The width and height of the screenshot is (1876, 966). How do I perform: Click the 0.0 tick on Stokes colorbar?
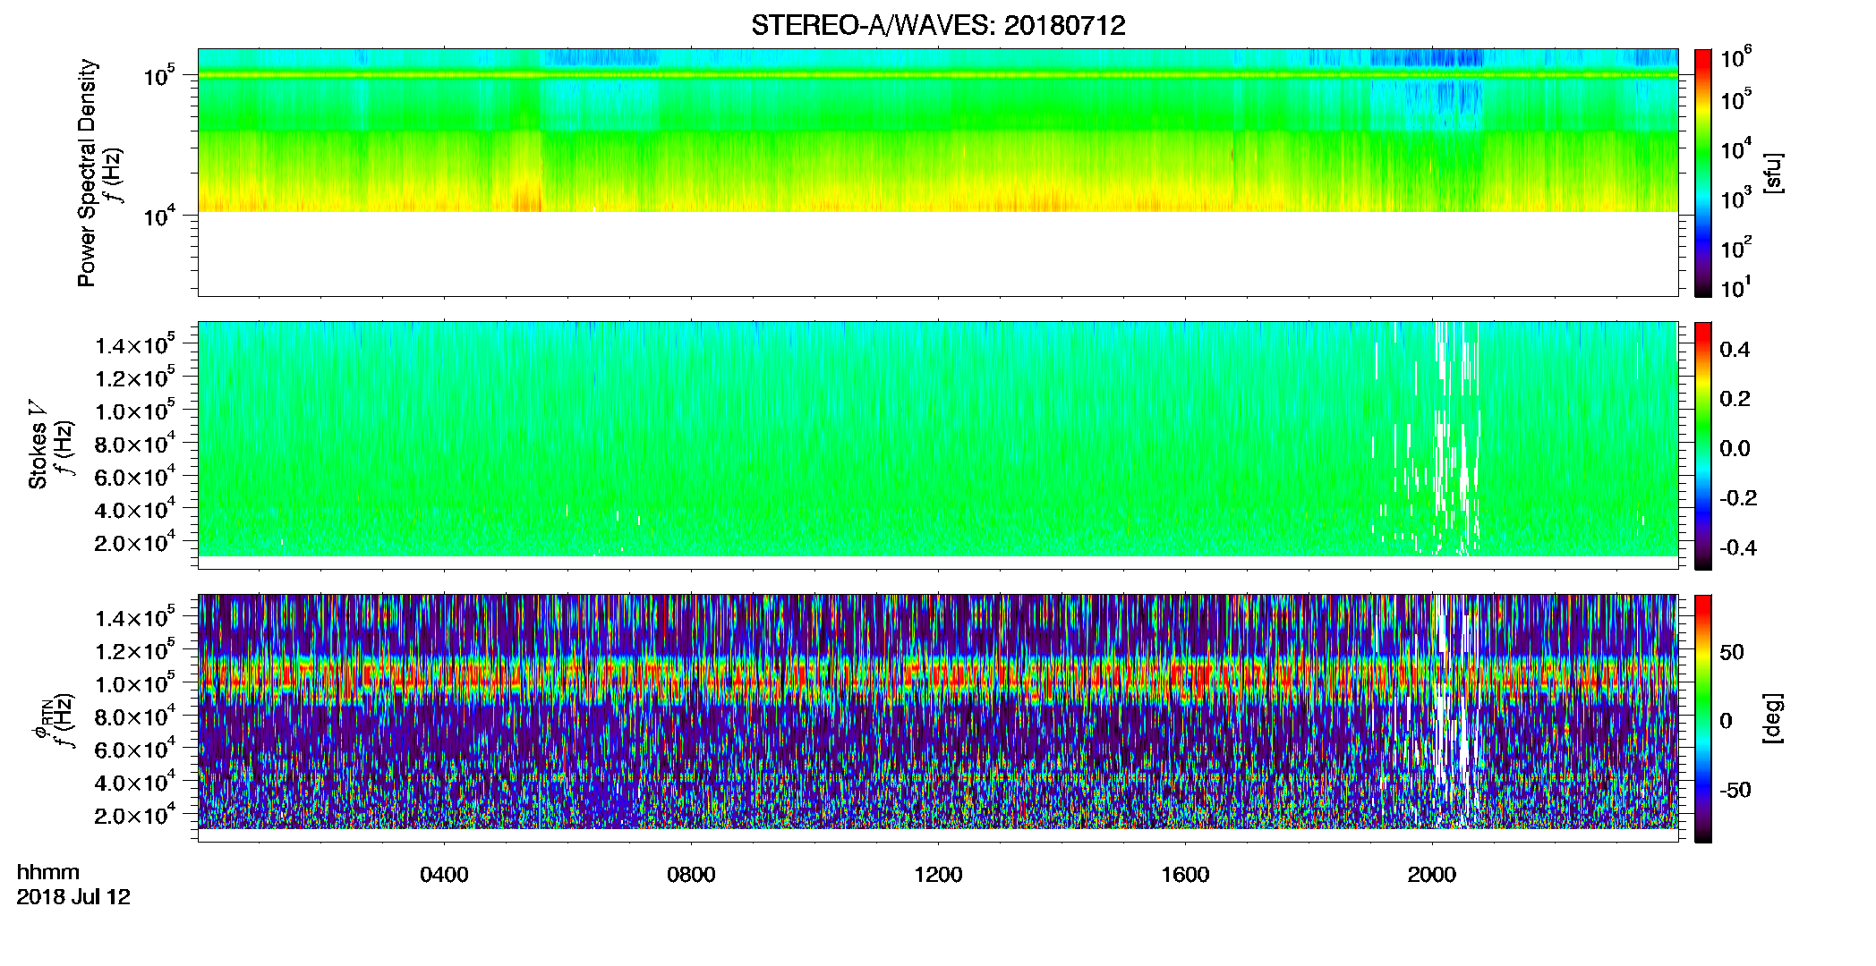[x=1735, y=448]
